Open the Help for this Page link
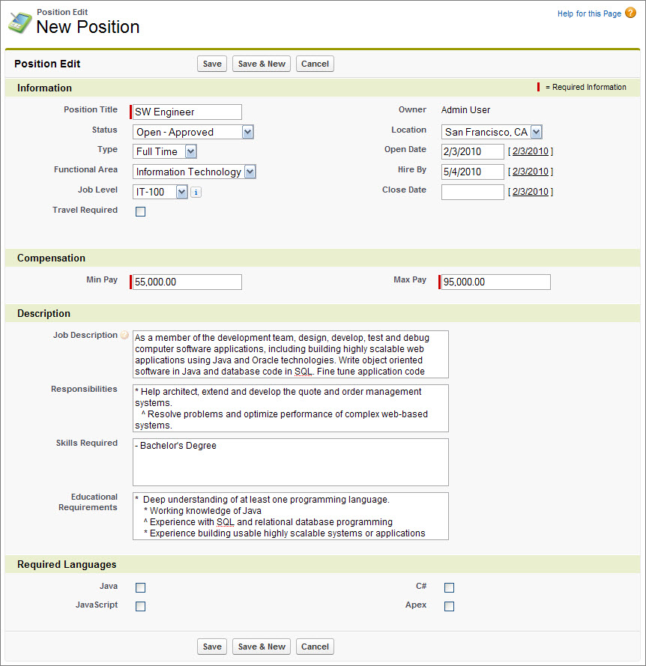This screenshot has width=646, height=666. [x=589, y=13]
